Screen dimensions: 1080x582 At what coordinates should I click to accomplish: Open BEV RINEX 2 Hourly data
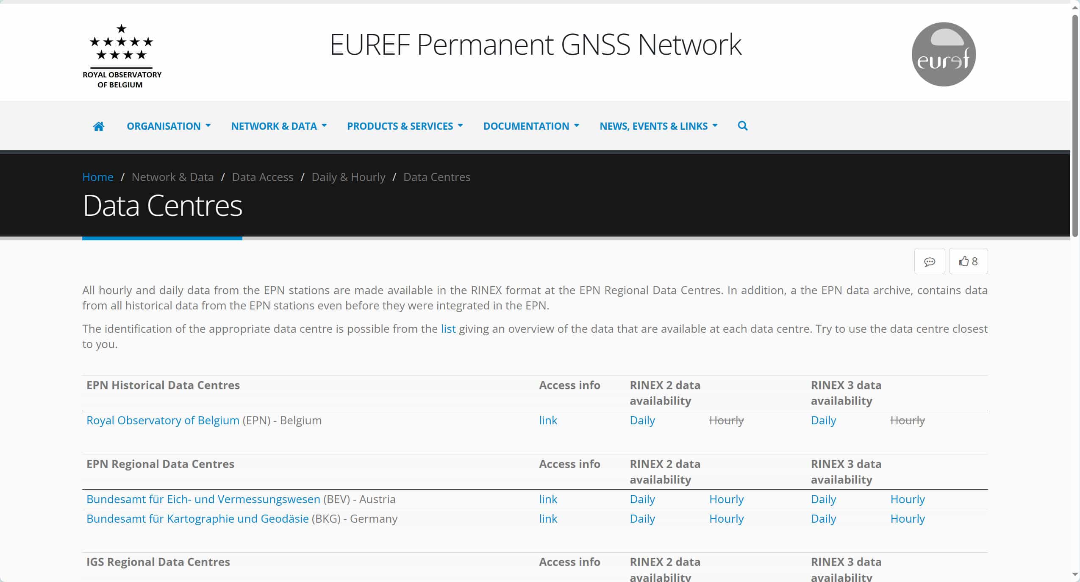click(726, 499)
